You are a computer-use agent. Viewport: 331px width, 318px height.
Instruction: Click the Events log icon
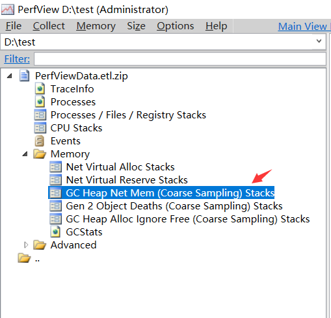(40, 140)
